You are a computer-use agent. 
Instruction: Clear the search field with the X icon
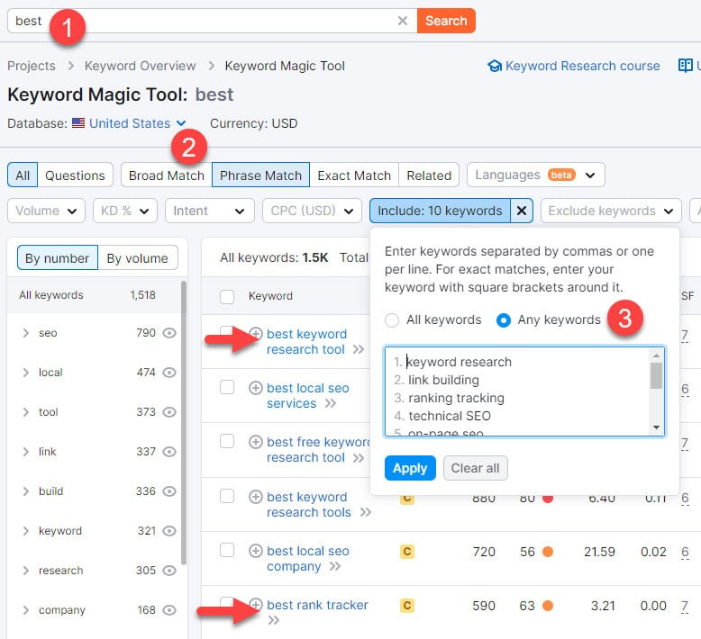click(x=404, y=21)
